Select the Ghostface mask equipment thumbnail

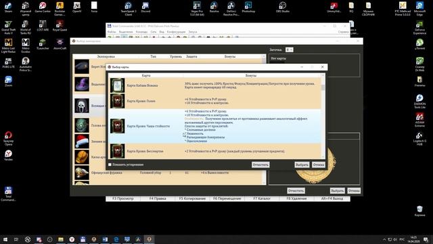[82, 106]
